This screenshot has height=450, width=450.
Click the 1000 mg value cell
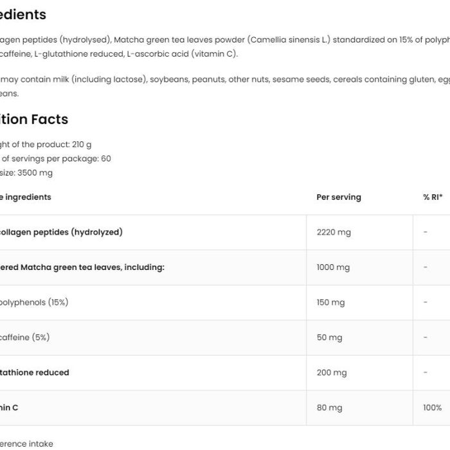[333, 267]
